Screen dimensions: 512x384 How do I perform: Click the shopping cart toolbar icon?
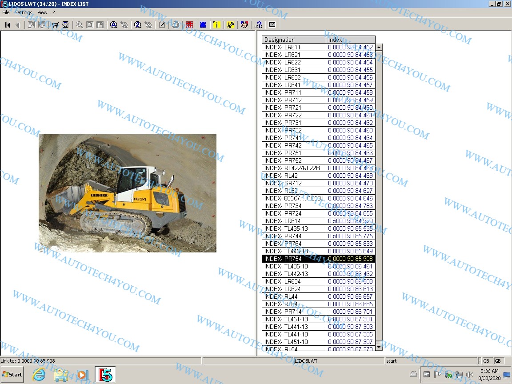click(x=56, y=25)
